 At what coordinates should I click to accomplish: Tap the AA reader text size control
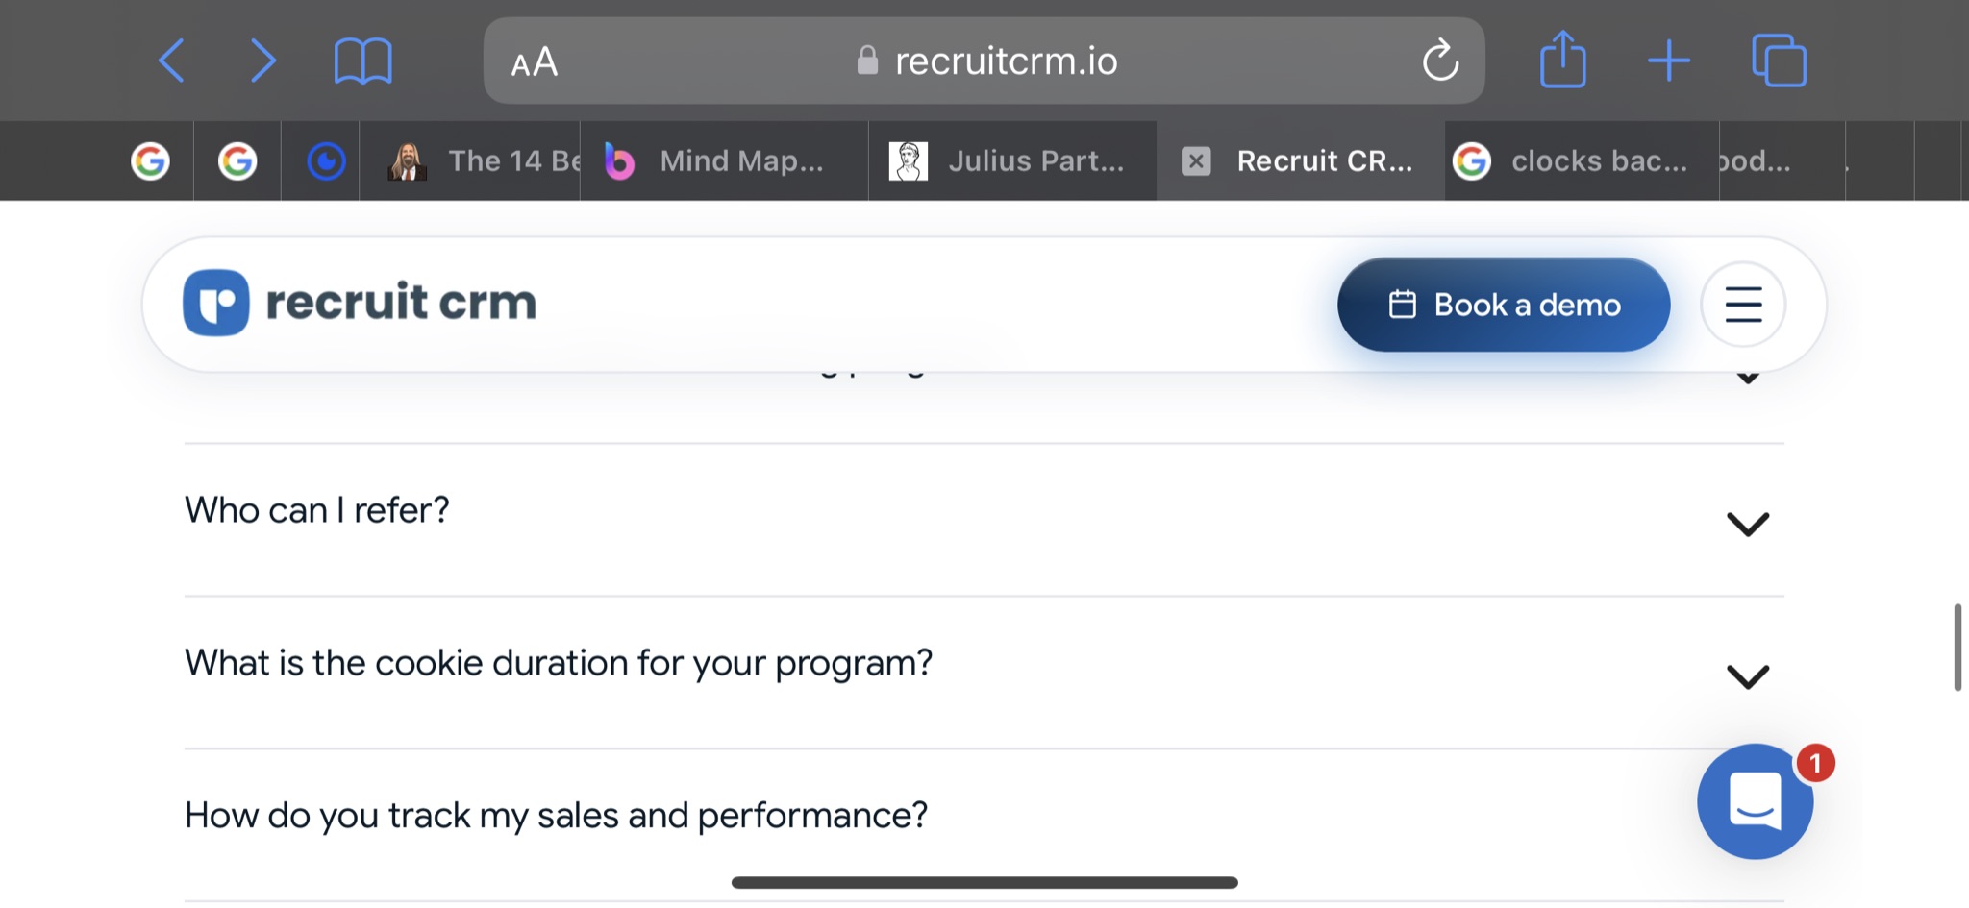(534, 62)
